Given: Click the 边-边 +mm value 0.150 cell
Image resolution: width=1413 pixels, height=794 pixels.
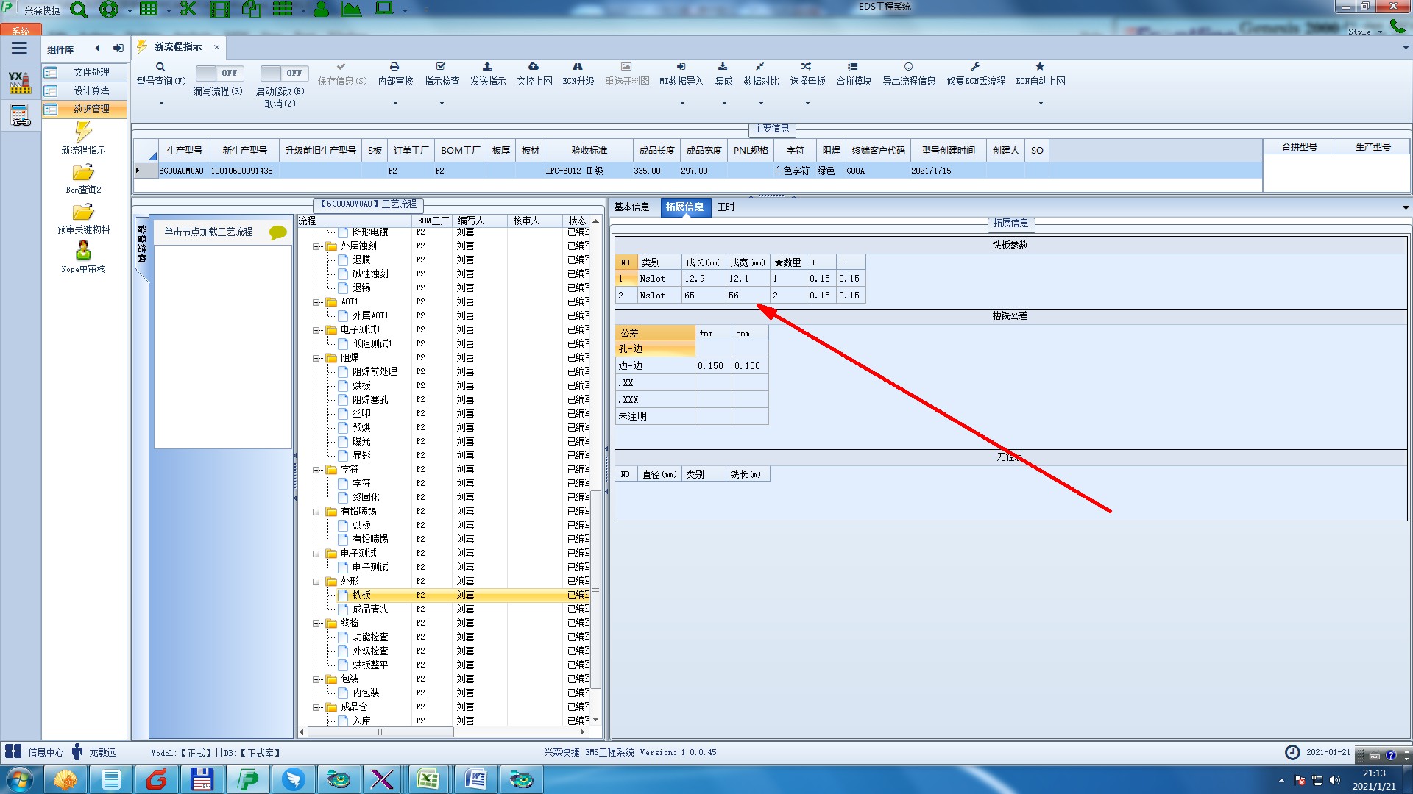Looking at the screenshot, I should point(712,366).
